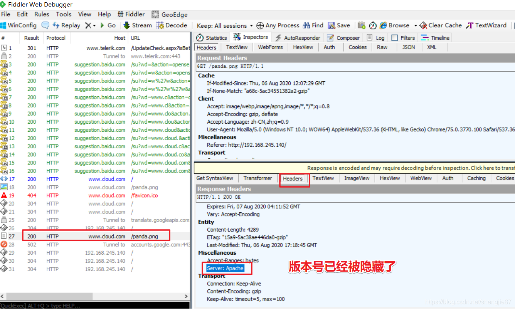
Task: Select the response Caching tab
Action: click(476, 178)
